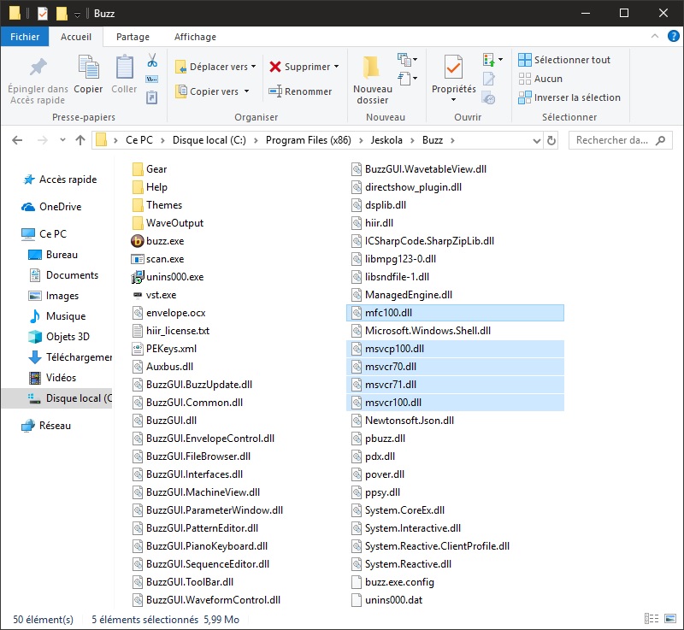
Task: Select hiir_license.txt file
Action: [170, 331]
